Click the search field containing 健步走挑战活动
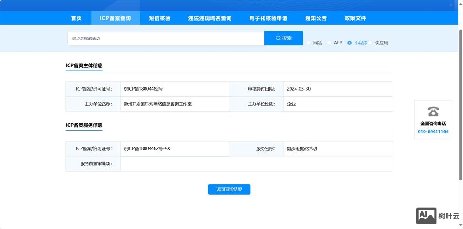Viewport: 463px width, 229px height. 166,38
